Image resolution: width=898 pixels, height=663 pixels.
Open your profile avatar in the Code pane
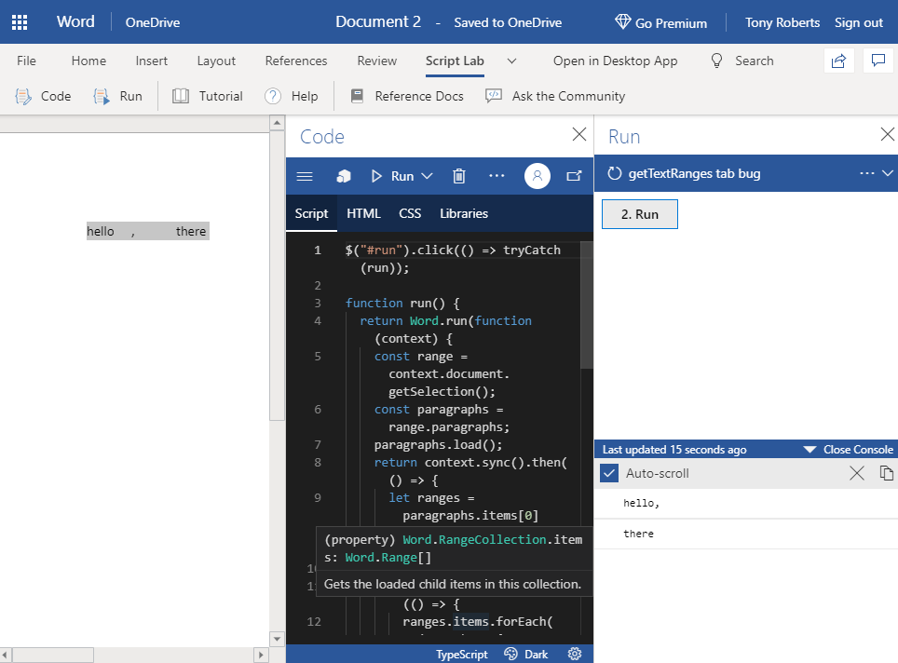tap(537, 175)
